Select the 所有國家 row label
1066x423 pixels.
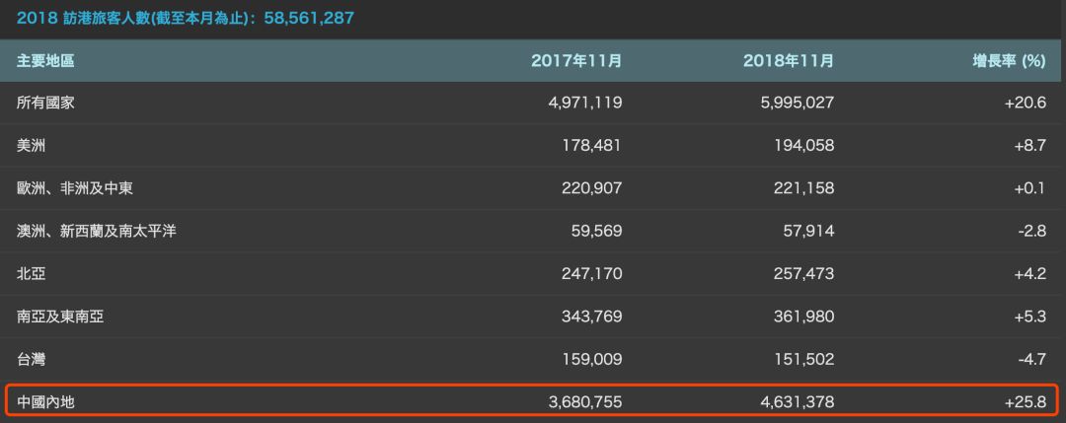click(45, 103)
